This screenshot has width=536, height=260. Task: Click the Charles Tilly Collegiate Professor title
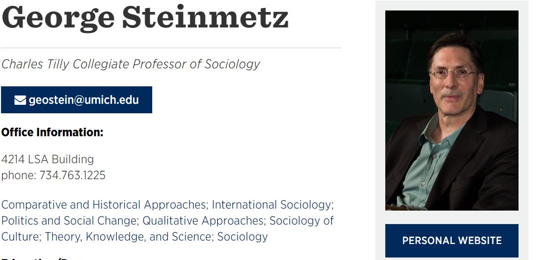(x=131, y=64)
